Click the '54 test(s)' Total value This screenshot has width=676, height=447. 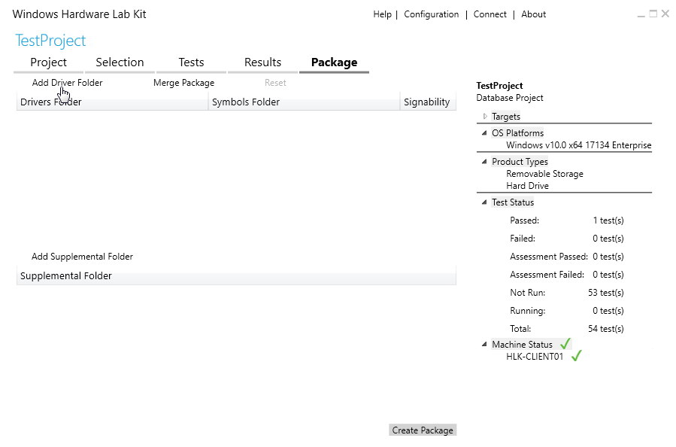pyautogui.click(x=606, y=329)
